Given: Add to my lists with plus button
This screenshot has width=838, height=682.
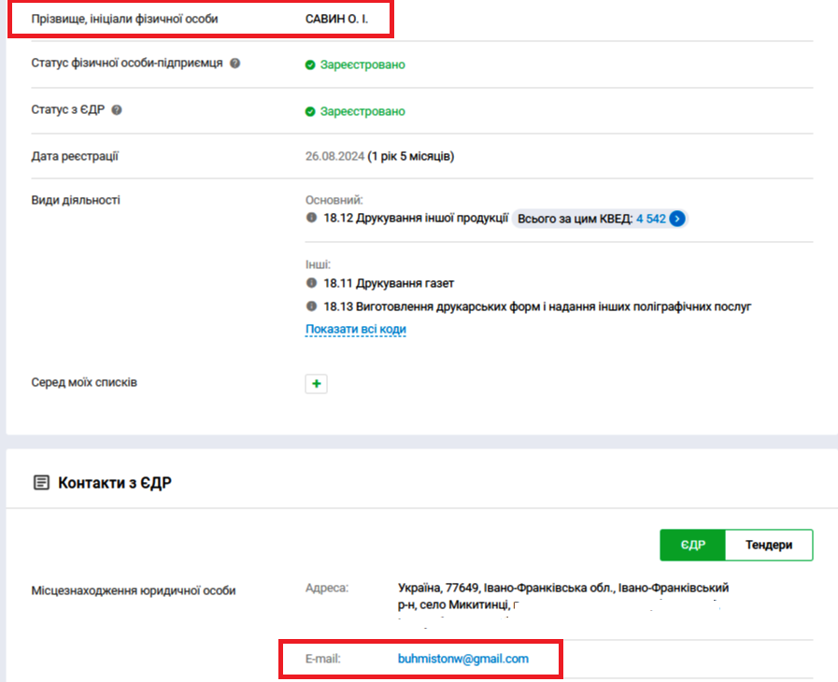Looking at the screenshot, I should [316, 384].
